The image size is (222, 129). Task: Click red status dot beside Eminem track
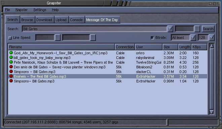click(11, 76)
